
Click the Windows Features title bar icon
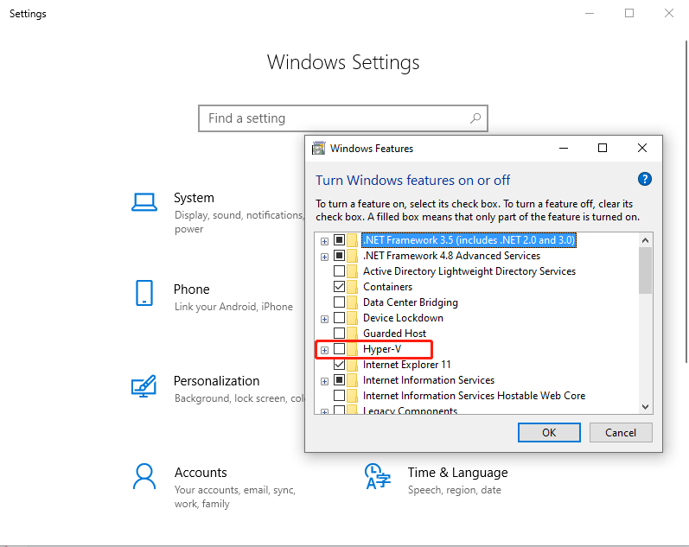pos(319,148)
